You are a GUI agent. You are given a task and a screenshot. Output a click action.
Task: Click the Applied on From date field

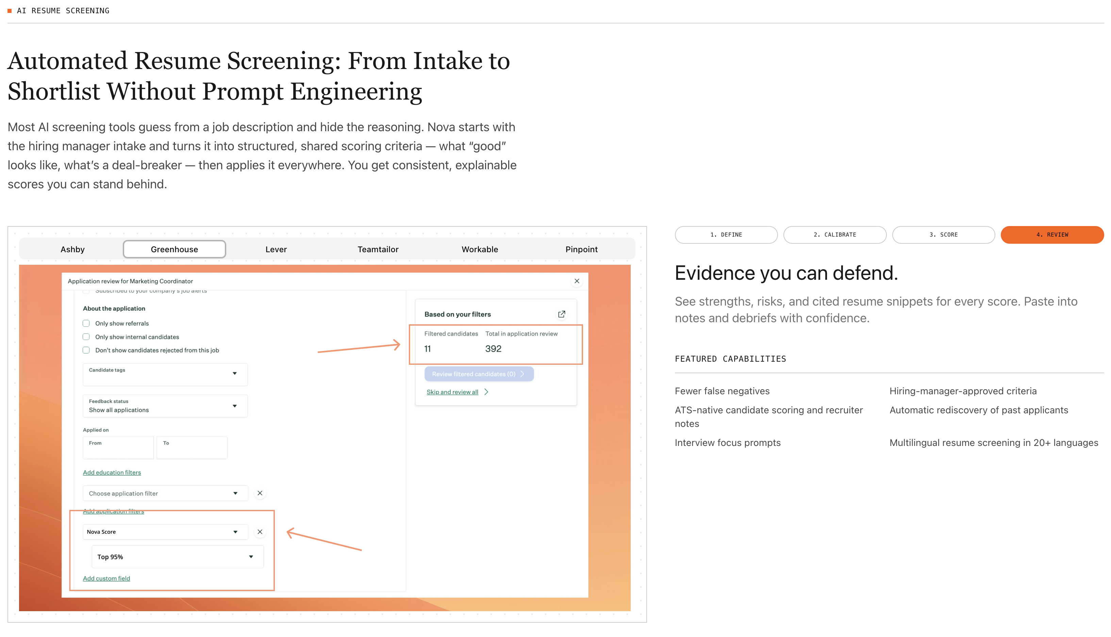click(118, 448)
